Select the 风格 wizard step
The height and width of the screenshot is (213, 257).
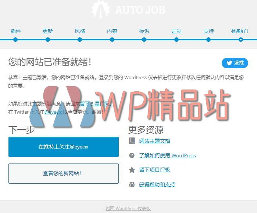(80, 31)
